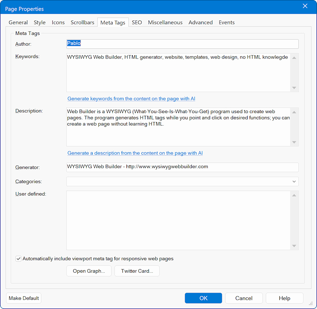
Task: Switch to the General tab
Action: 18,23
